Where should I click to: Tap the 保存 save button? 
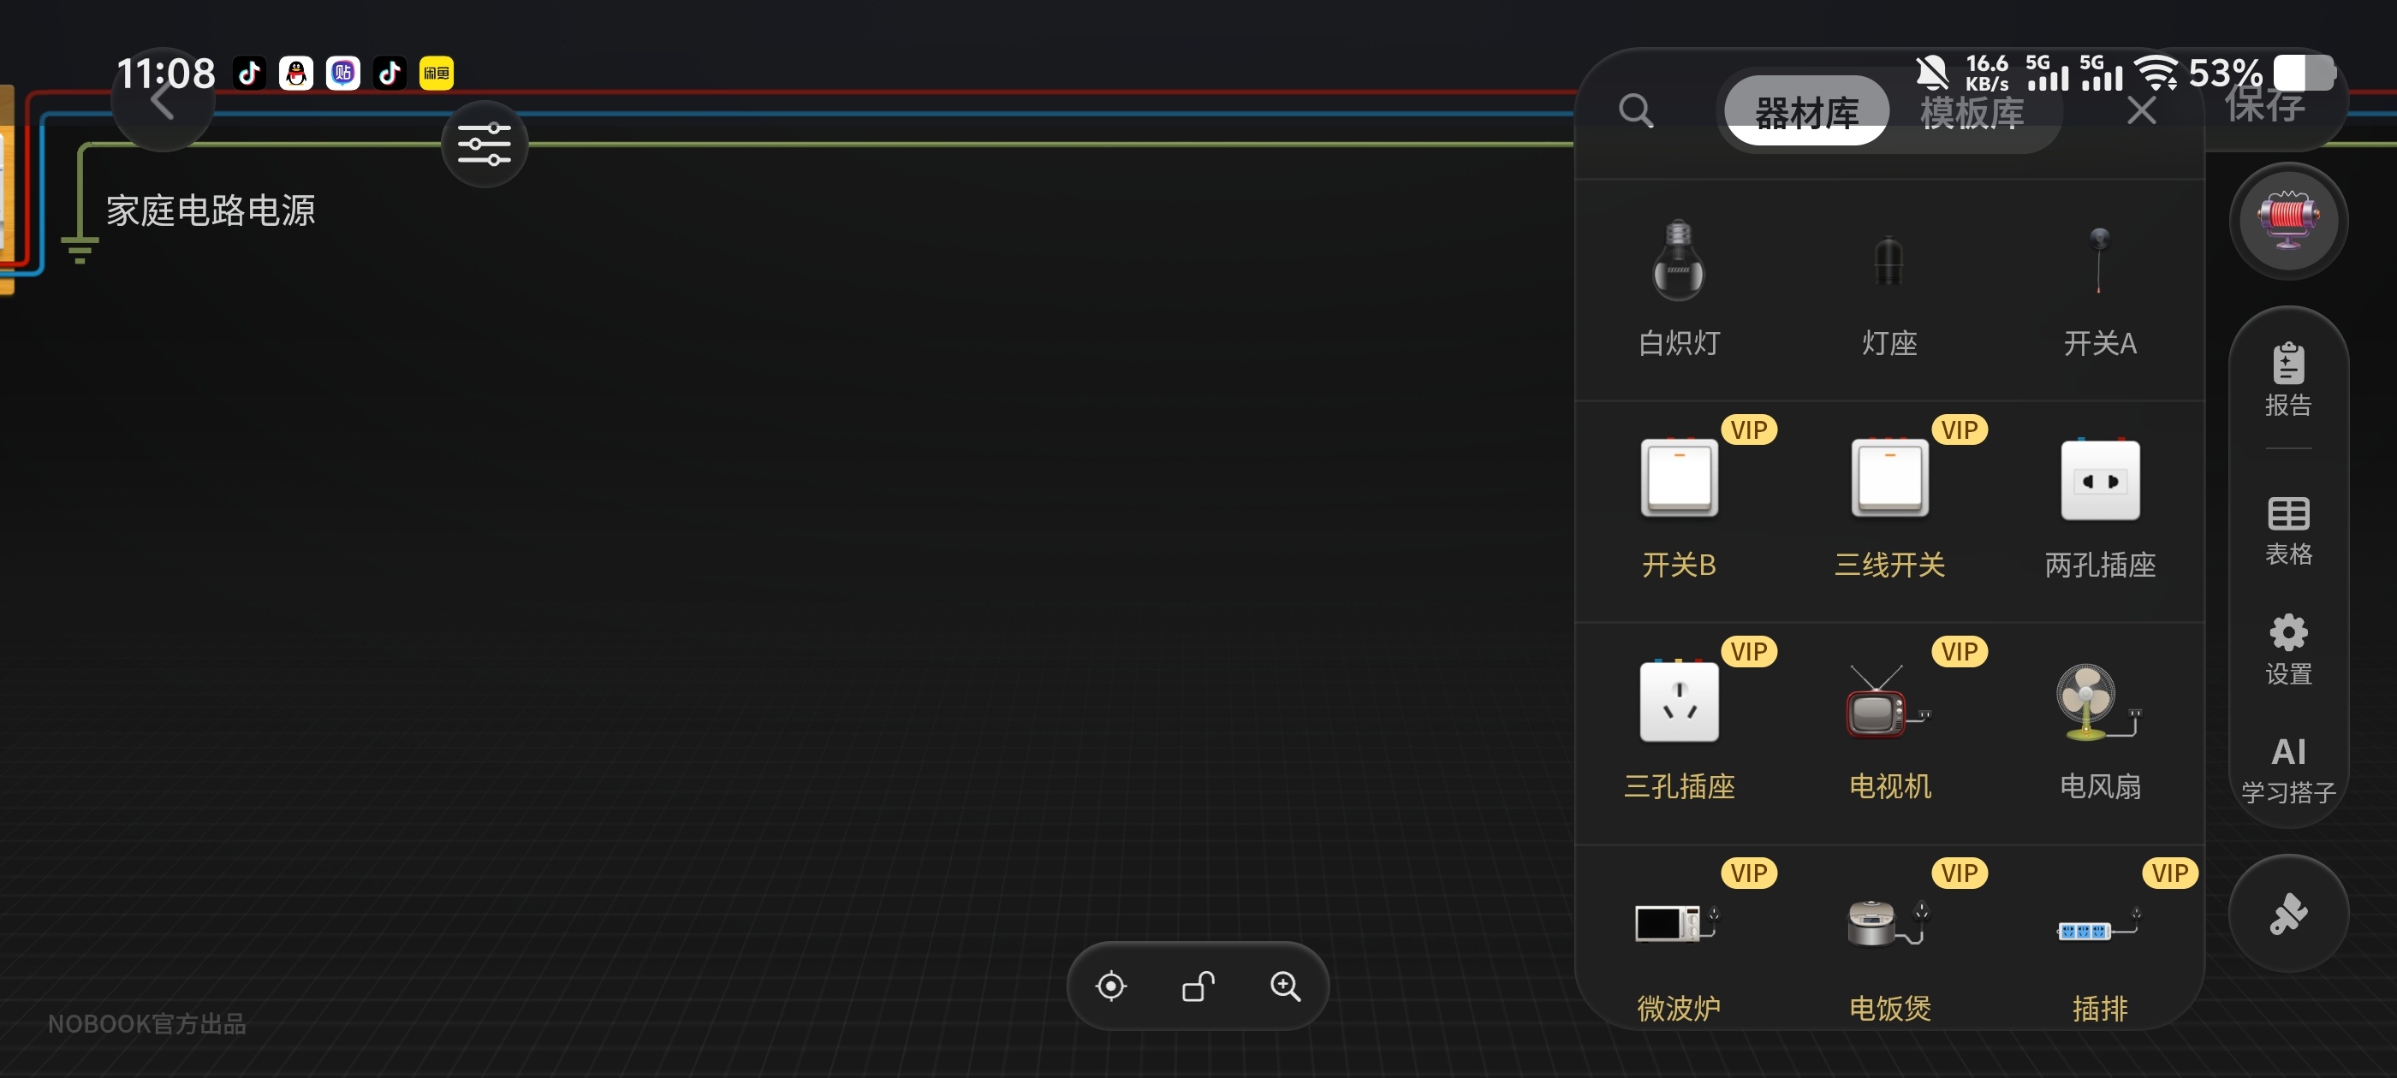coord(2265,104)
